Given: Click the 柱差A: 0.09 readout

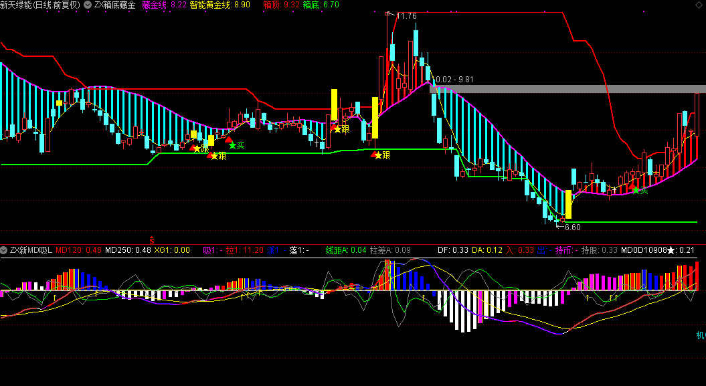Looking at the screenshot, I should 390,250.
